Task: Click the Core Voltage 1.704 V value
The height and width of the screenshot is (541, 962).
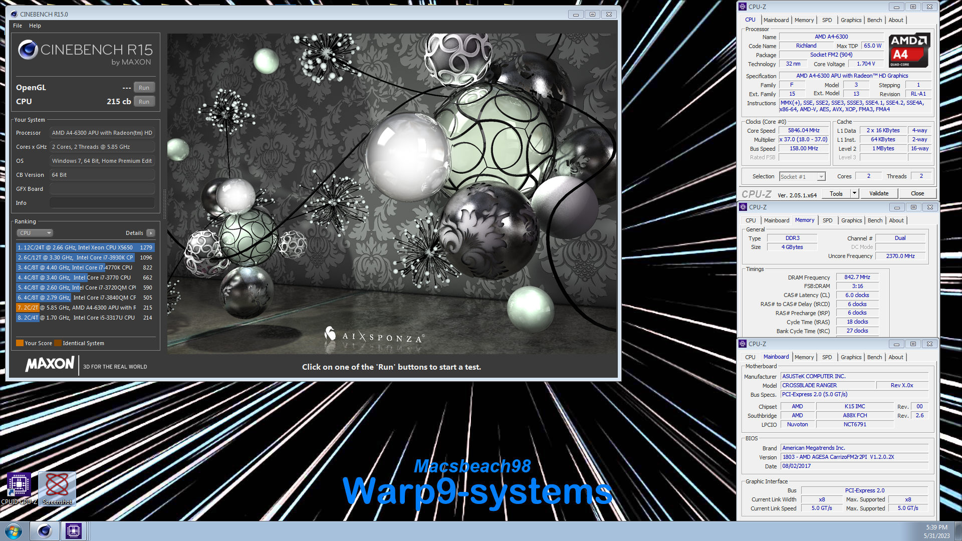Action: (x=865, y=64)
